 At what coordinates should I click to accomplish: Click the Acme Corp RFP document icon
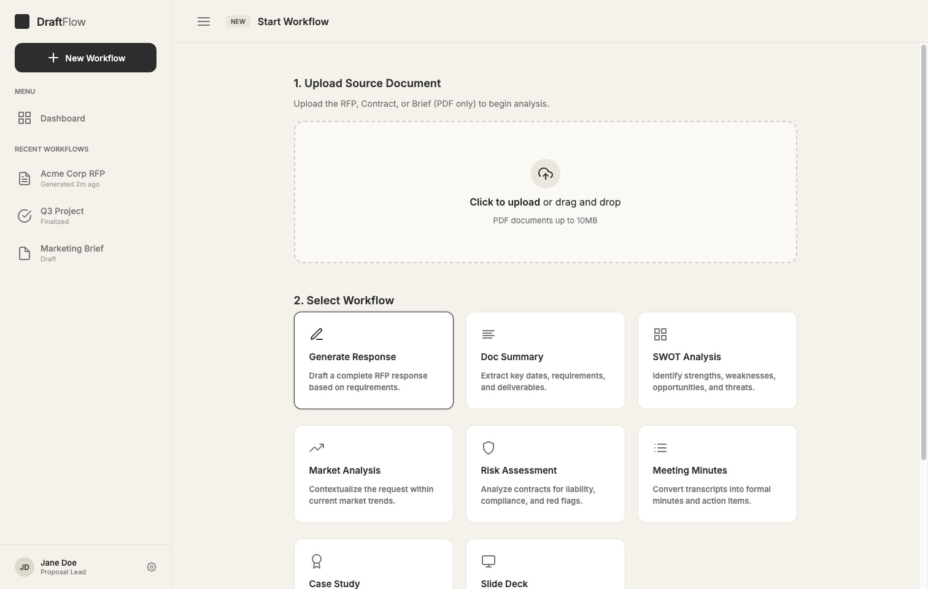point(24,179)
